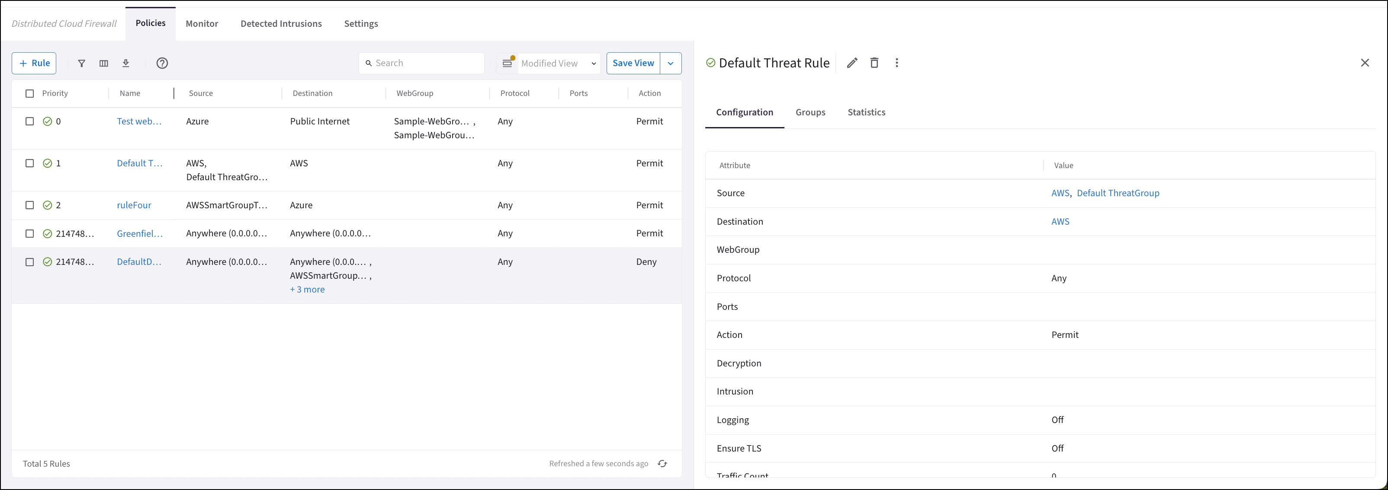Viewport: 1388px width, 490px height.
Task: Click the filter funnel icon
Action: pos(81,64)
